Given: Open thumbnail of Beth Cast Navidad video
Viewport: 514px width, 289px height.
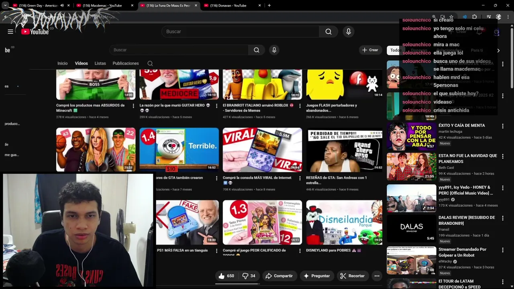Looking at the screenshot, I should pyautogui.click(x=411, y=166).
